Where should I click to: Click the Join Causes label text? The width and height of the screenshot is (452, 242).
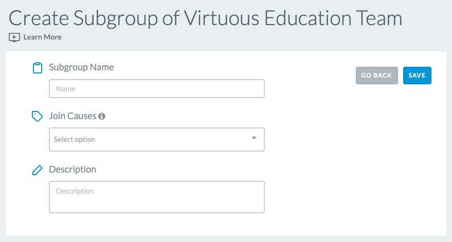coord(73,116)
